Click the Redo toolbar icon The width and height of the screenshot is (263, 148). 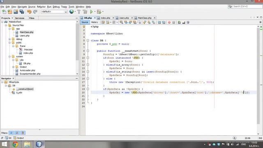(x=35, y=12)
